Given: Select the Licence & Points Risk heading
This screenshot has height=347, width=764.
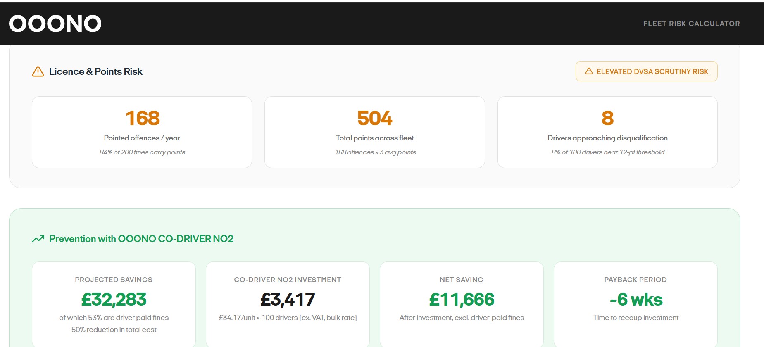Looking at the screenshot, I should [96, 71].
